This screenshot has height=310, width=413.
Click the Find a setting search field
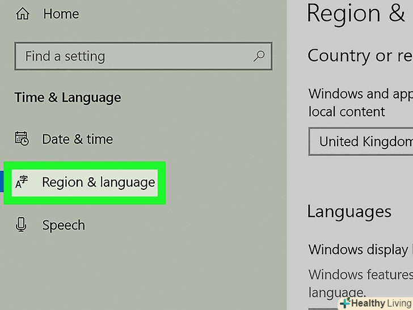coord(144,56)
